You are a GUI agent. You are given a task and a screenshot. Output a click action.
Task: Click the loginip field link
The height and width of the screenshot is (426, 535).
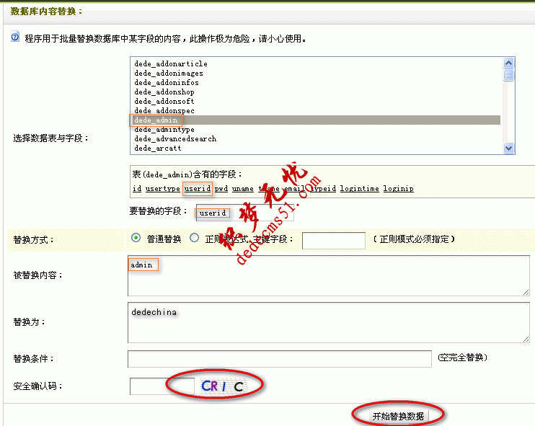click(398, 189)
